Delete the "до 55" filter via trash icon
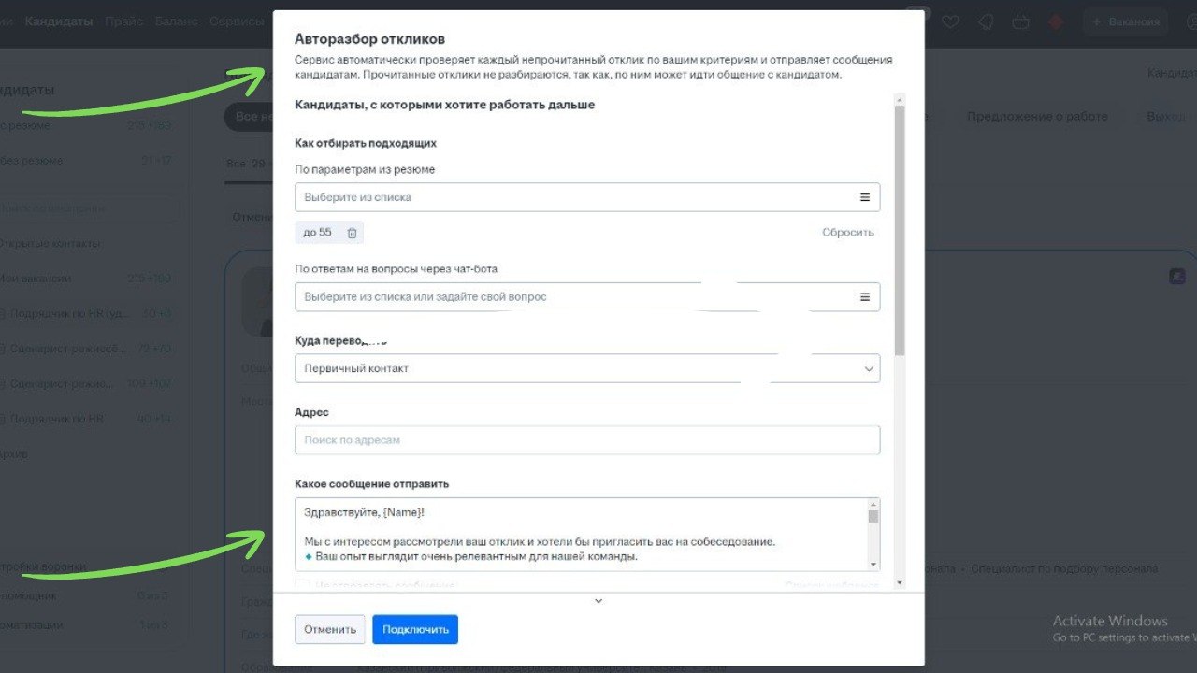1197x673 pixels. click(352, 233)
